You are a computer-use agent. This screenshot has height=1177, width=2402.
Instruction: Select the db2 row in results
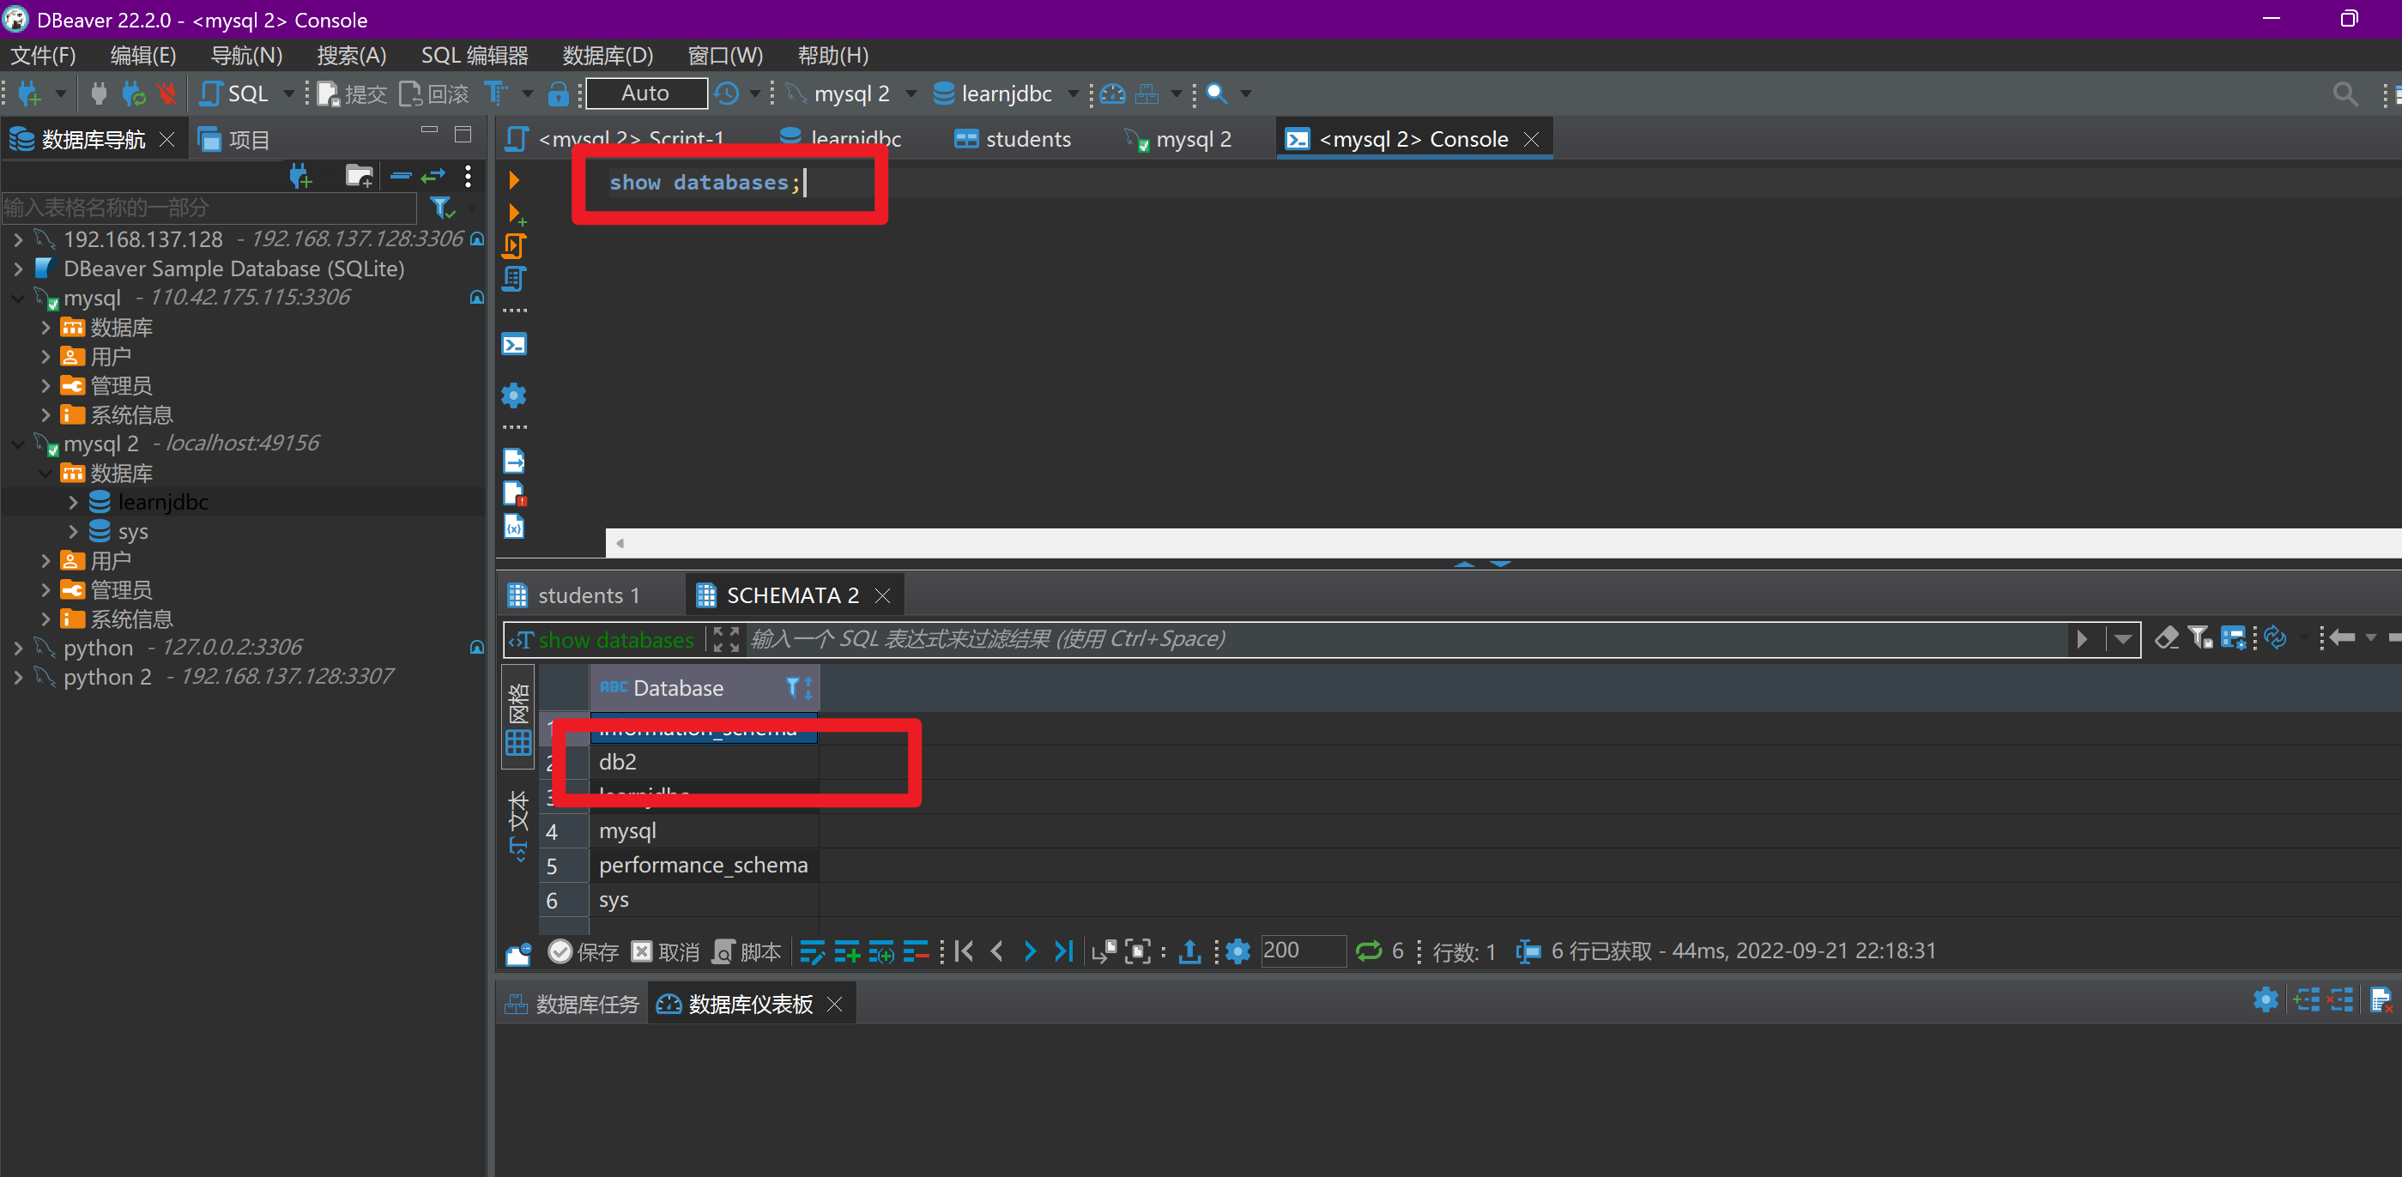704,763
